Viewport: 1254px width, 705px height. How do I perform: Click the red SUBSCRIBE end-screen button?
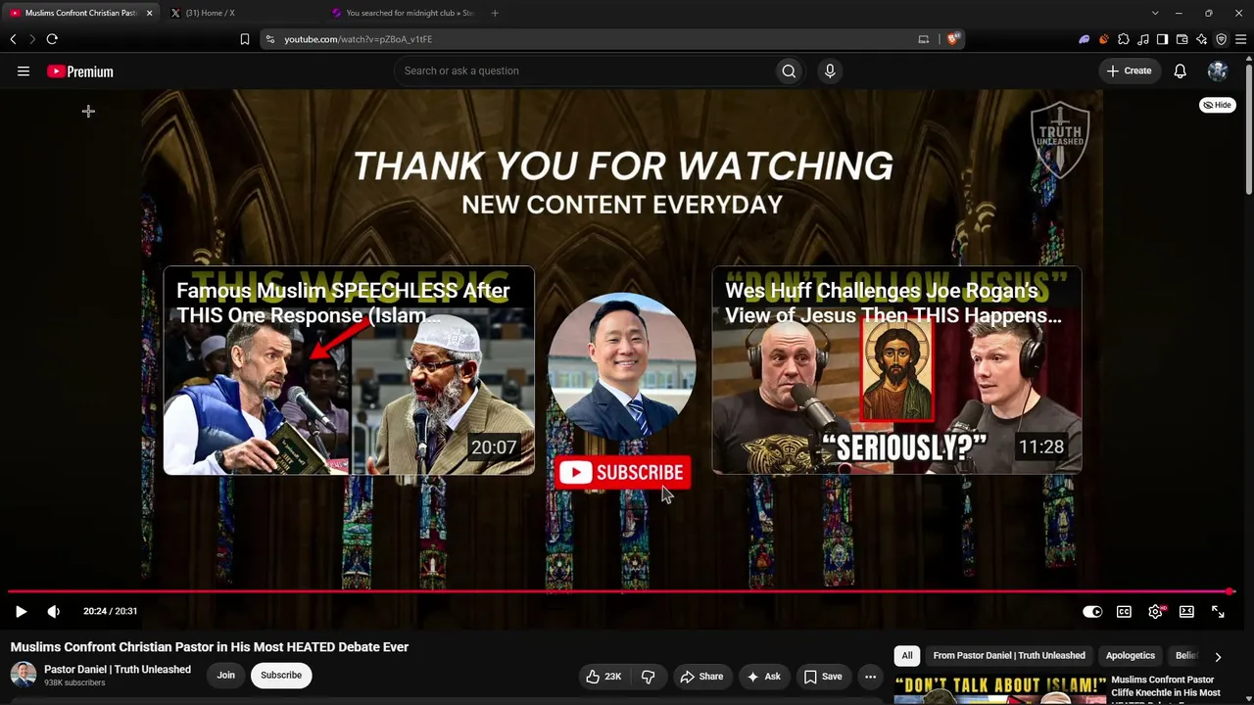pyautogui.click(x=623, y=473)
